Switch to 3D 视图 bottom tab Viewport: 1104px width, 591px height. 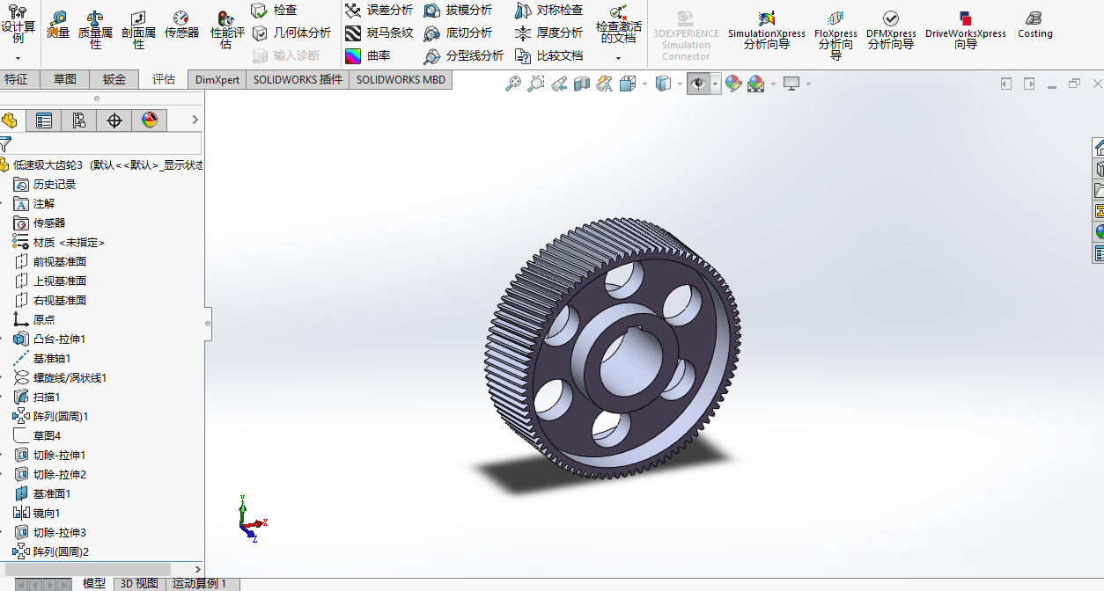139,583
